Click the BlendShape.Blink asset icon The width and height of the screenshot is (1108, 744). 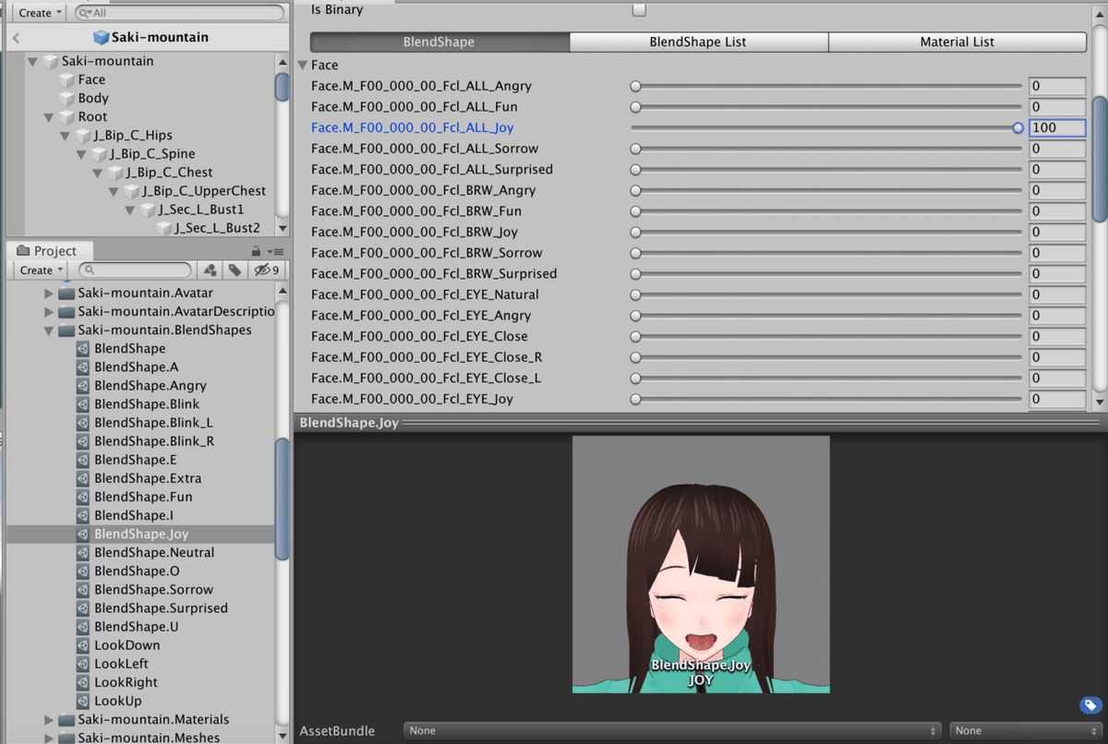point(83,404)
